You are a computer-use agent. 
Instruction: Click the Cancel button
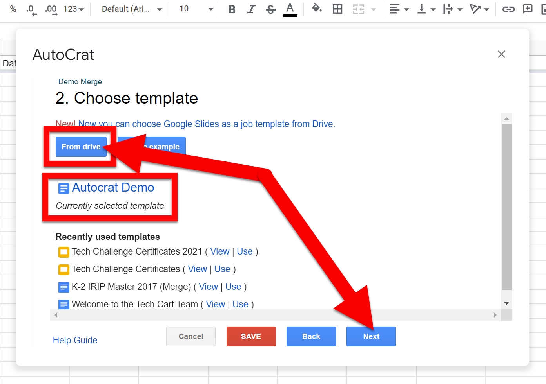191,336
